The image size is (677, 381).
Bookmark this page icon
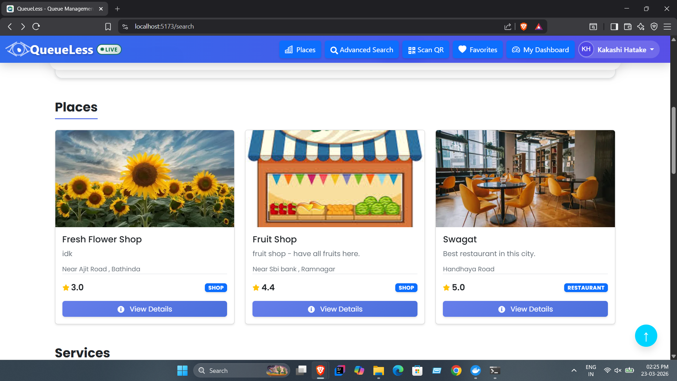pos(108,26)
